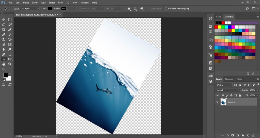Toggle pixel layer filter
Viewport: 260px width, 138px height.
click(235, 85)
